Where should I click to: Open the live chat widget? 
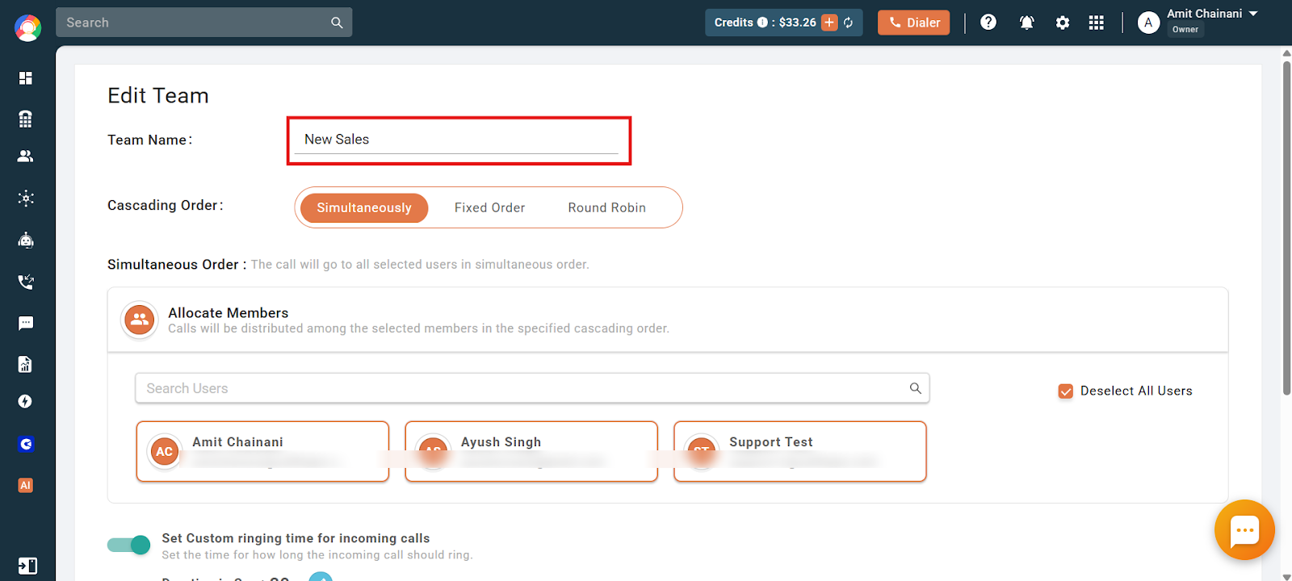(x=1244, y=530)
